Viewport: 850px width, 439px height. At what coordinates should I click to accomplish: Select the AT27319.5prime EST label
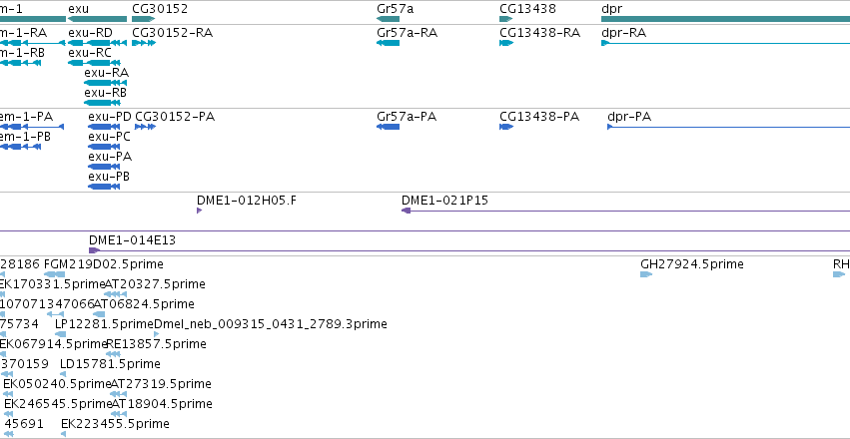click(x=161, y=384)
